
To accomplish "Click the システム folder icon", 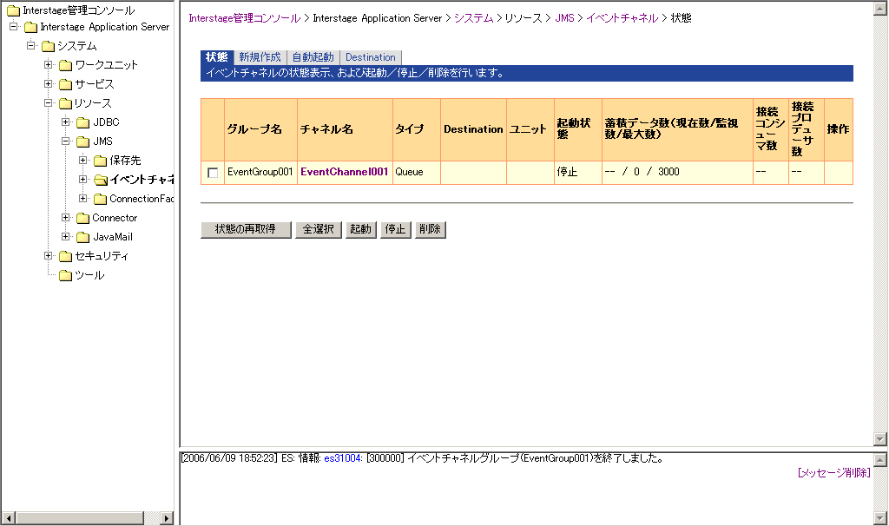I will tap(49, 46).
